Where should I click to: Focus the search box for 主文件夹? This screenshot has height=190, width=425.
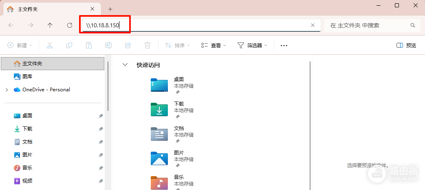coord(372,25)
